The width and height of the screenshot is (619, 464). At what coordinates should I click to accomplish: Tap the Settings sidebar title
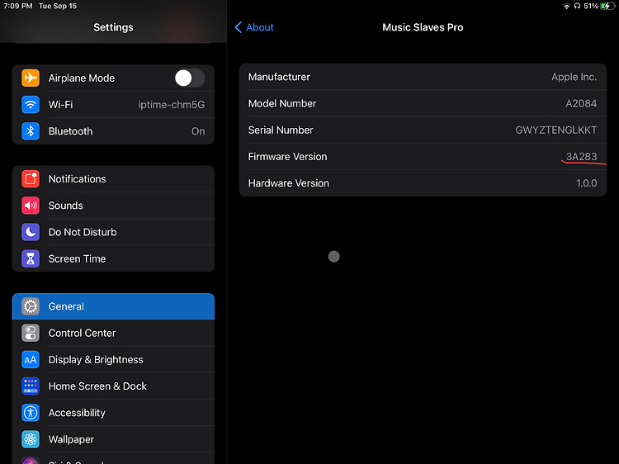coord(113,27)
